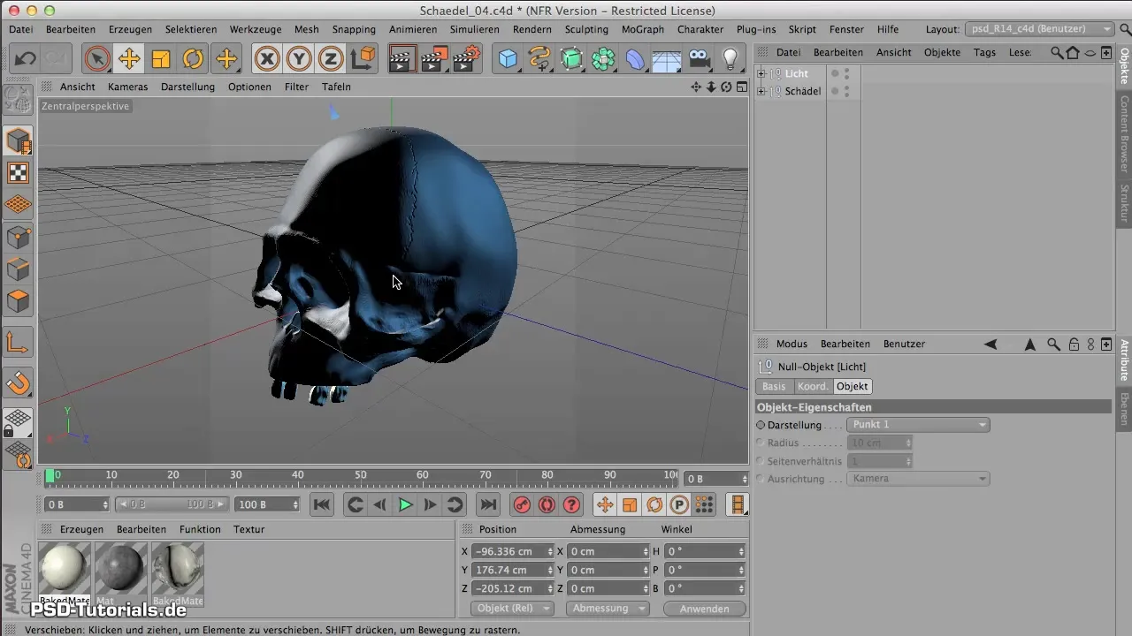Select Polygons mode icon
The width and height of the screenshot is (1132, 636).
[x=19, y=301]
